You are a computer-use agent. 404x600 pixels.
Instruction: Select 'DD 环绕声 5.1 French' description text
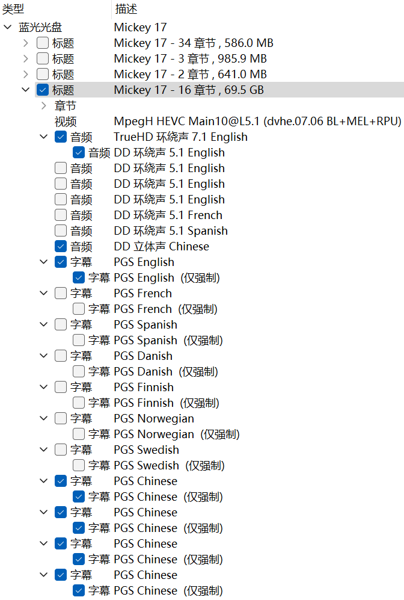click(x=168, y=215)
